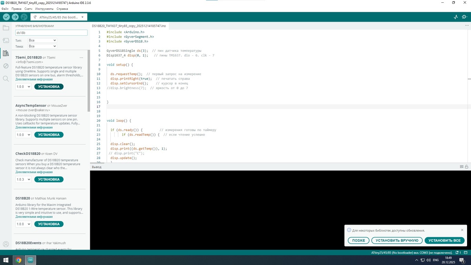The image size is (471, 265).
Task: Open the Справка menu
Action: click(62, 9)
